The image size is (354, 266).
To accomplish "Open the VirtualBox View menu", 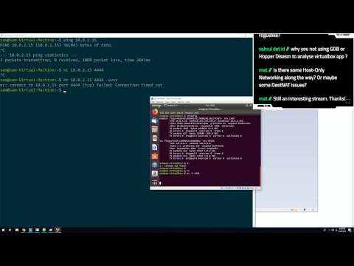I will pos(167,102).
